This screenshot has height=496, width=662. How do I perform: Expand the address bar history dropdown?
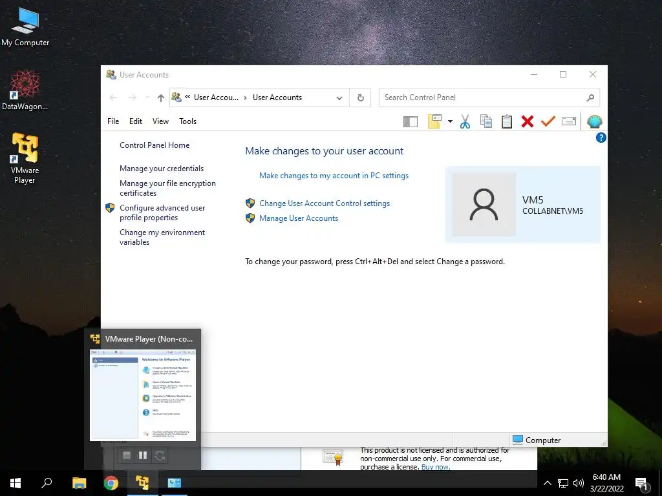tap(339, 98)
